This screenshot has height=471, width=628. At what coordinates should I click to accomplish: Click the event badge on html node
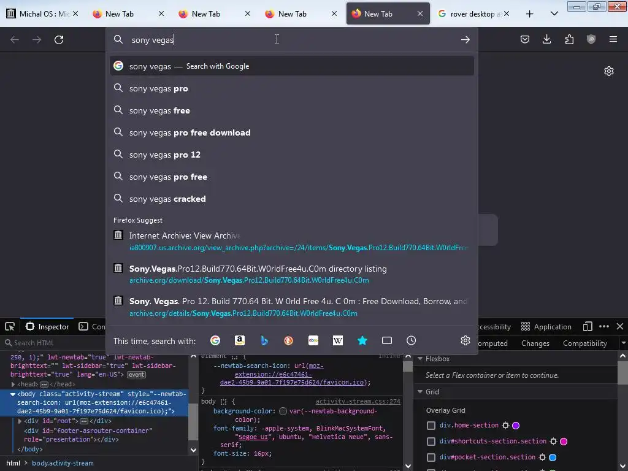136,375
